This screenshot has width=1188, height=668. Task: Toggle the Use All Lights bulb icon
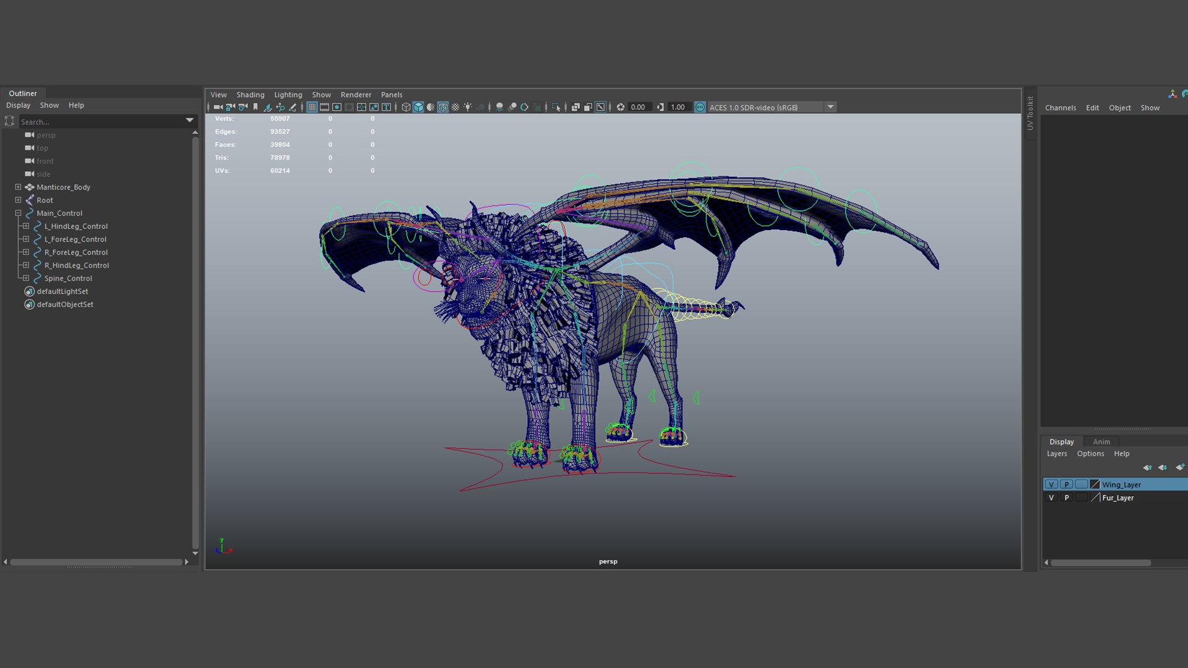tap(468, 107)
